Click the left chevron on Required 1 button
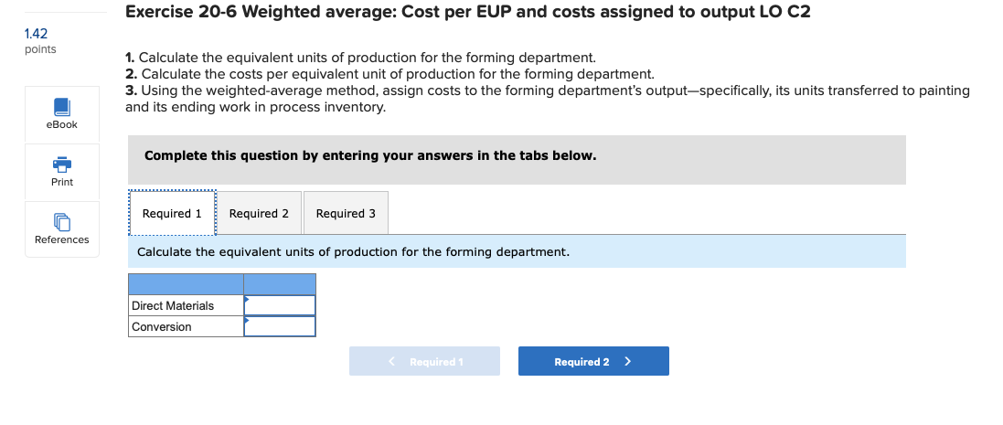 [391, 362]
